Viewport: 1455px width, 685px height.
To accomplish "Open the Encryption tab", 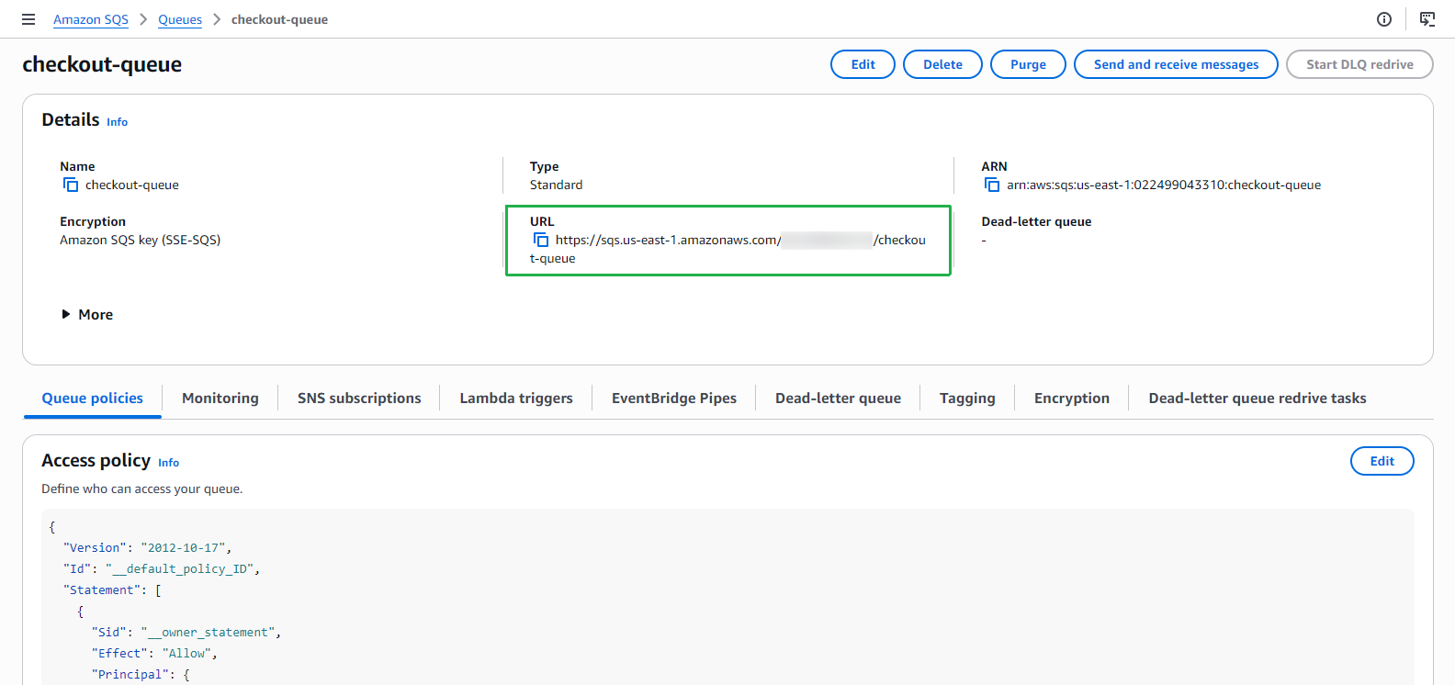I will tap(1072, 399).
